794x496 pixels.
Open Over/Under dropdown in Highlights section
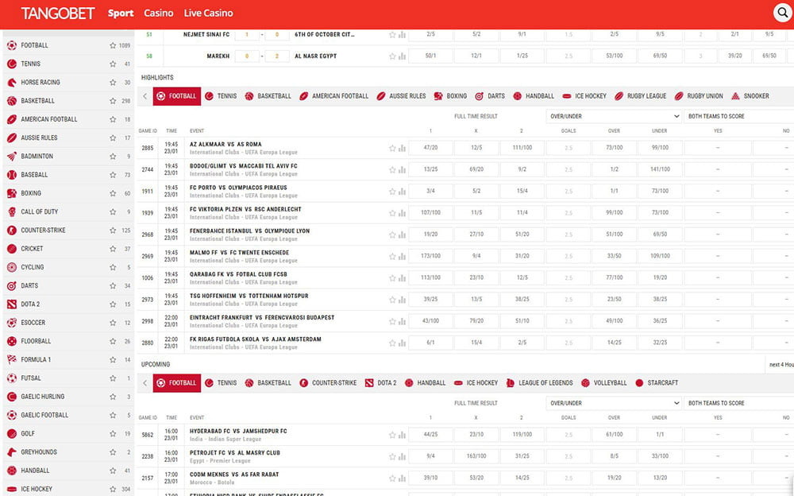[615, 116]
